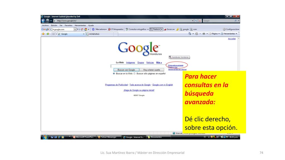Screen dimensions: 285x160
Task: Open the Ayuda menu
Action: point(91,25)
